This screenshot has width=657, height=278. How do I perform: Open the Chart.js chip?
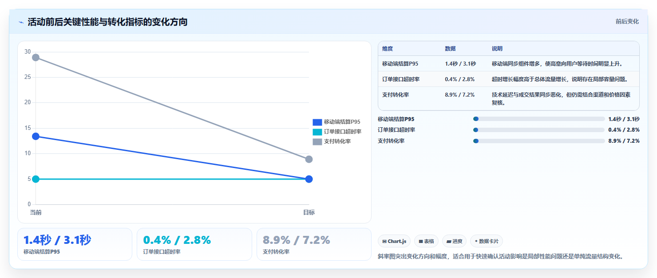(x=395, y=241)
